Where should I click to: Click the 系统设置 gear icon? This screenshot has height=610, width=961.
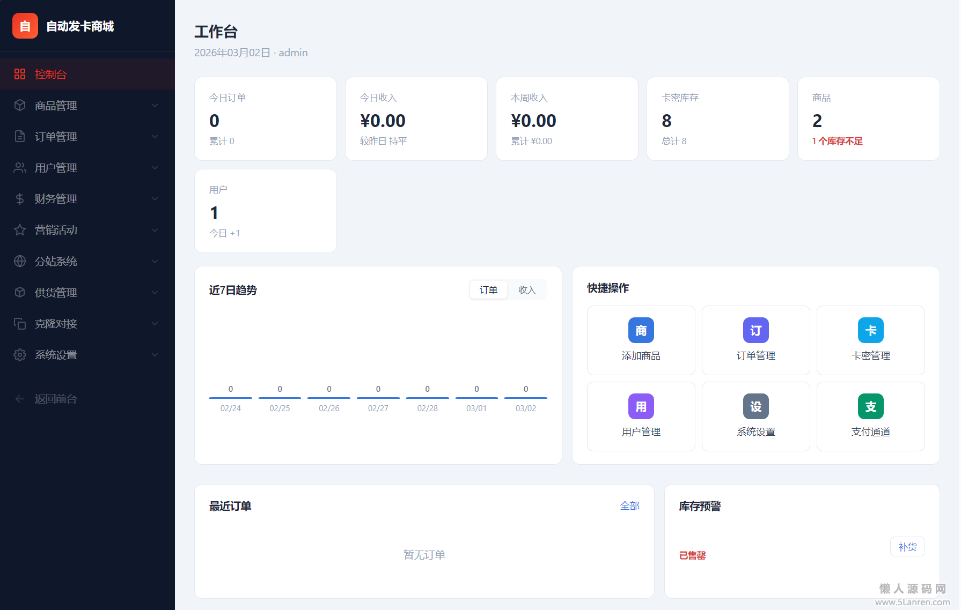[x=20, y=355]
